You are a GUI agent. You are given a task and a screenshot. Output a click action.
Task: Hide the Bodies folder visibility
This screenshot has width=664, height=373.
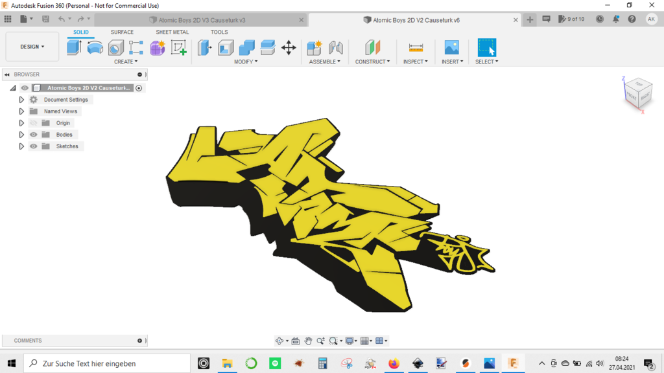point(34,135)
